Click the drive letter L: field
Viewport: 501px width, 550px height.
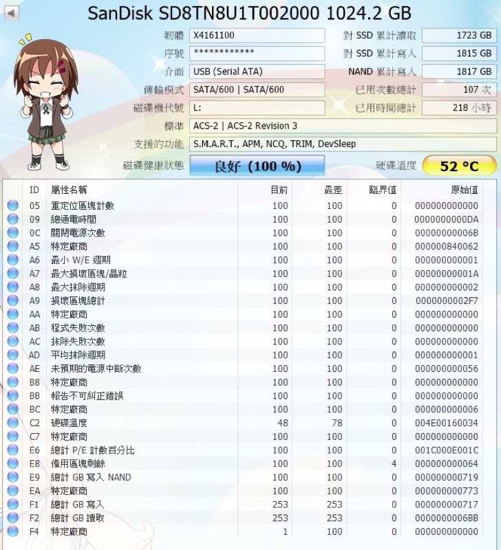coord(257,108)
